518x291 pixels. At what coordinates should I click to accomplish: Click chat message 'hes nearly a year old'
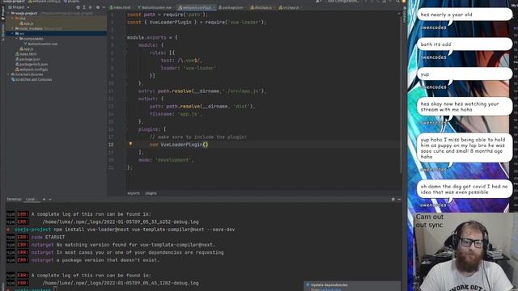click(465, 15)
